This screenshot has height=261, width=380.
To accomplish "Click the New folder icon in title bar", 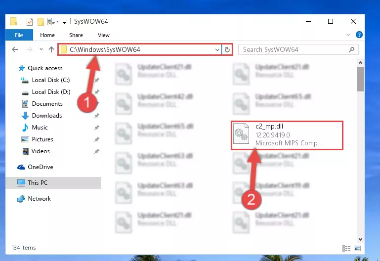I will pyautogui.click(x=41, y=22).
